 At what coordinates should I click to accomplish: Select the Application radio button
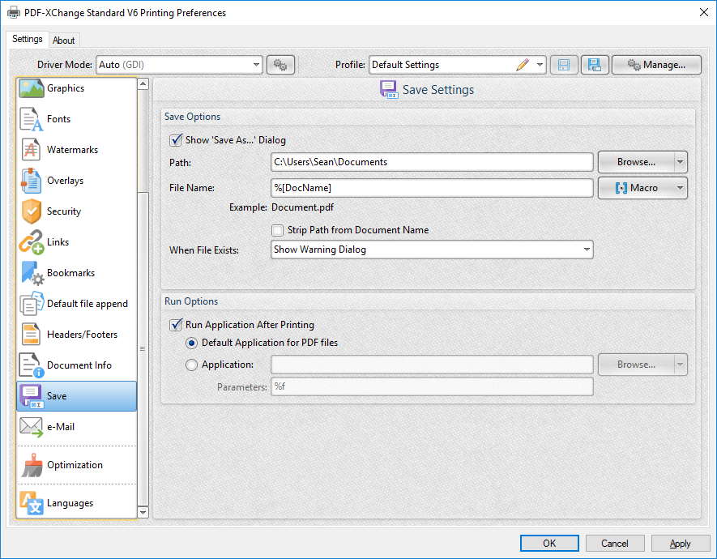click(x=191, y=365)
